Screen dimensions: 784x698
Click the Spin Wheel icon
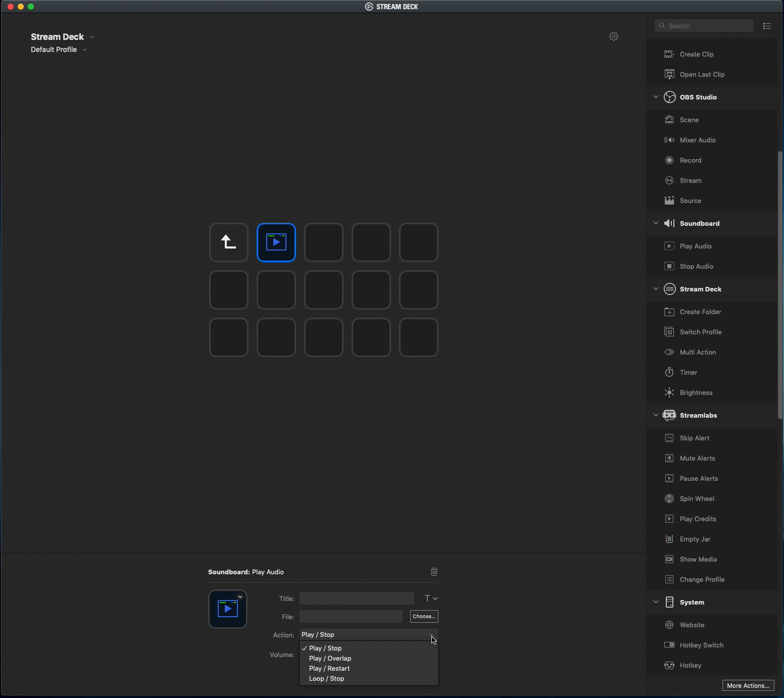point(669,498)
